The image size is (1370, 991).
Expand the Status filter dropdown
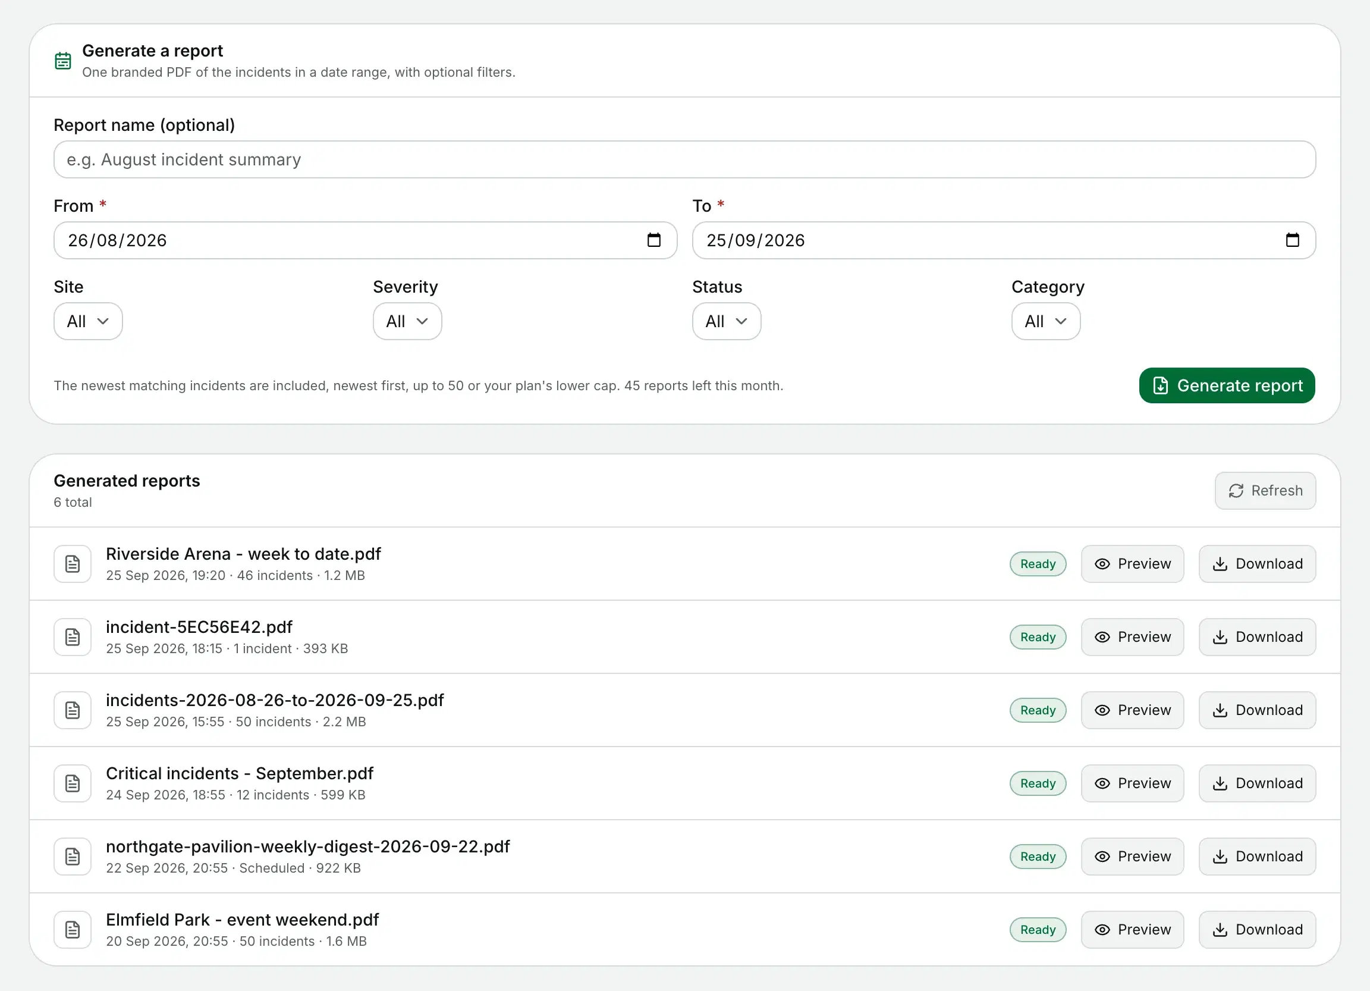727,321
